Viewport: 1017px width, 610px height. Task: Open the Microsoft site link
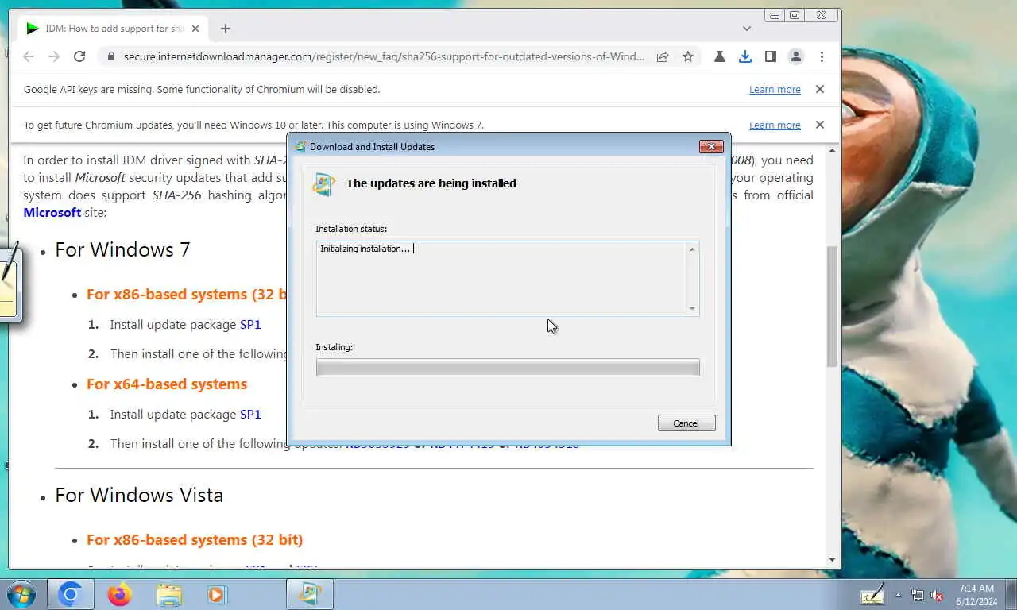[52, 213]
